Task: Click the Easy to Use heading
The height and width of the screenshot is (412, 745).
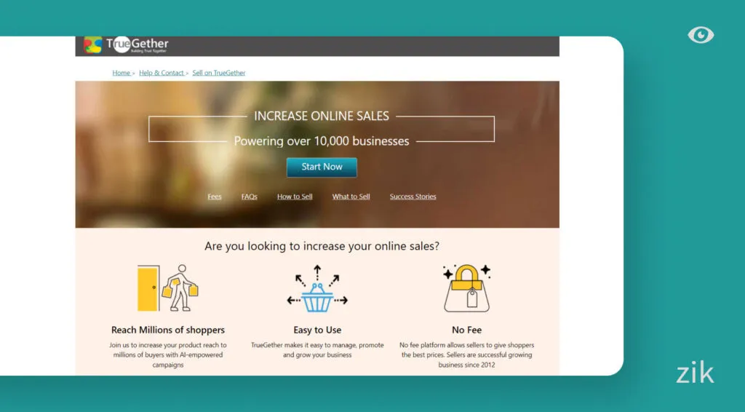Action: pyautogui.click(x=317, y=330)
